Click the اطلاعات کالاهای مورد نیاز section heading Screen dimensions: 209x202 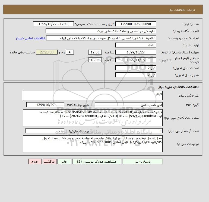179,87
